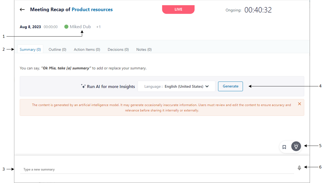Dismiss the AI disclaimer banner

[x=299, y=104]
